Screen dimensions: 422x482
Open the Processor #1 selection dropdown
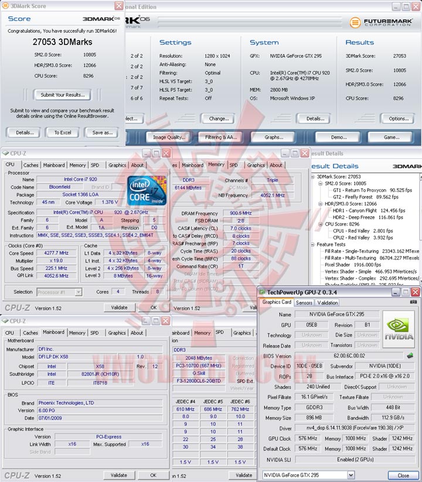coord(79,292)
